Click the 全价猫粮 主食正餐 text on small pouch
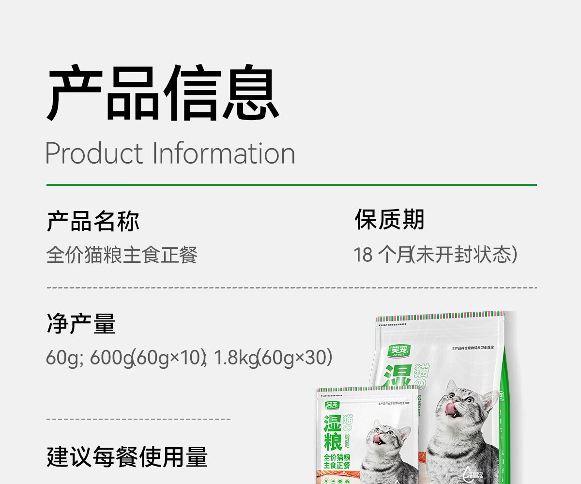This screenshot has width=581, height=484. pyautogui.click(x=337, y=461)
